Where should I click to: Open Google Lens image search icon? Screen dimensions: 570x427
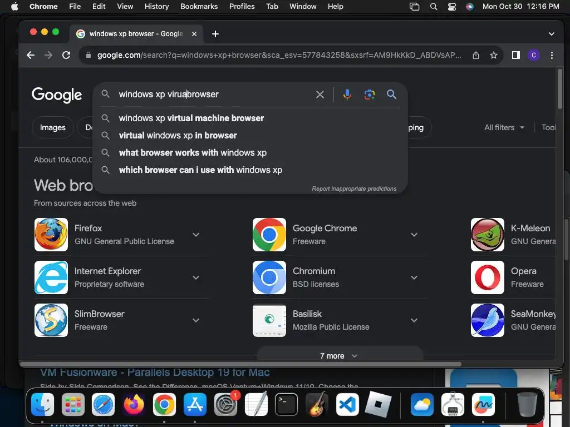[370, 95]
